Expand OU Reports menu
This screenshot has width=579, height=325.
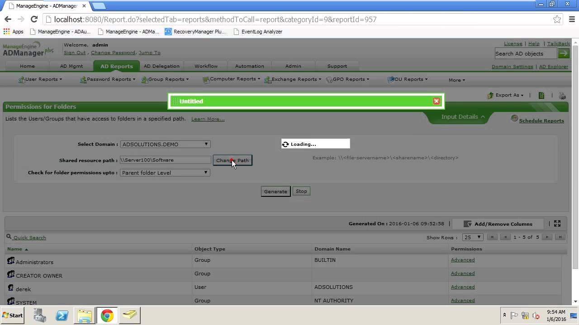407,79
